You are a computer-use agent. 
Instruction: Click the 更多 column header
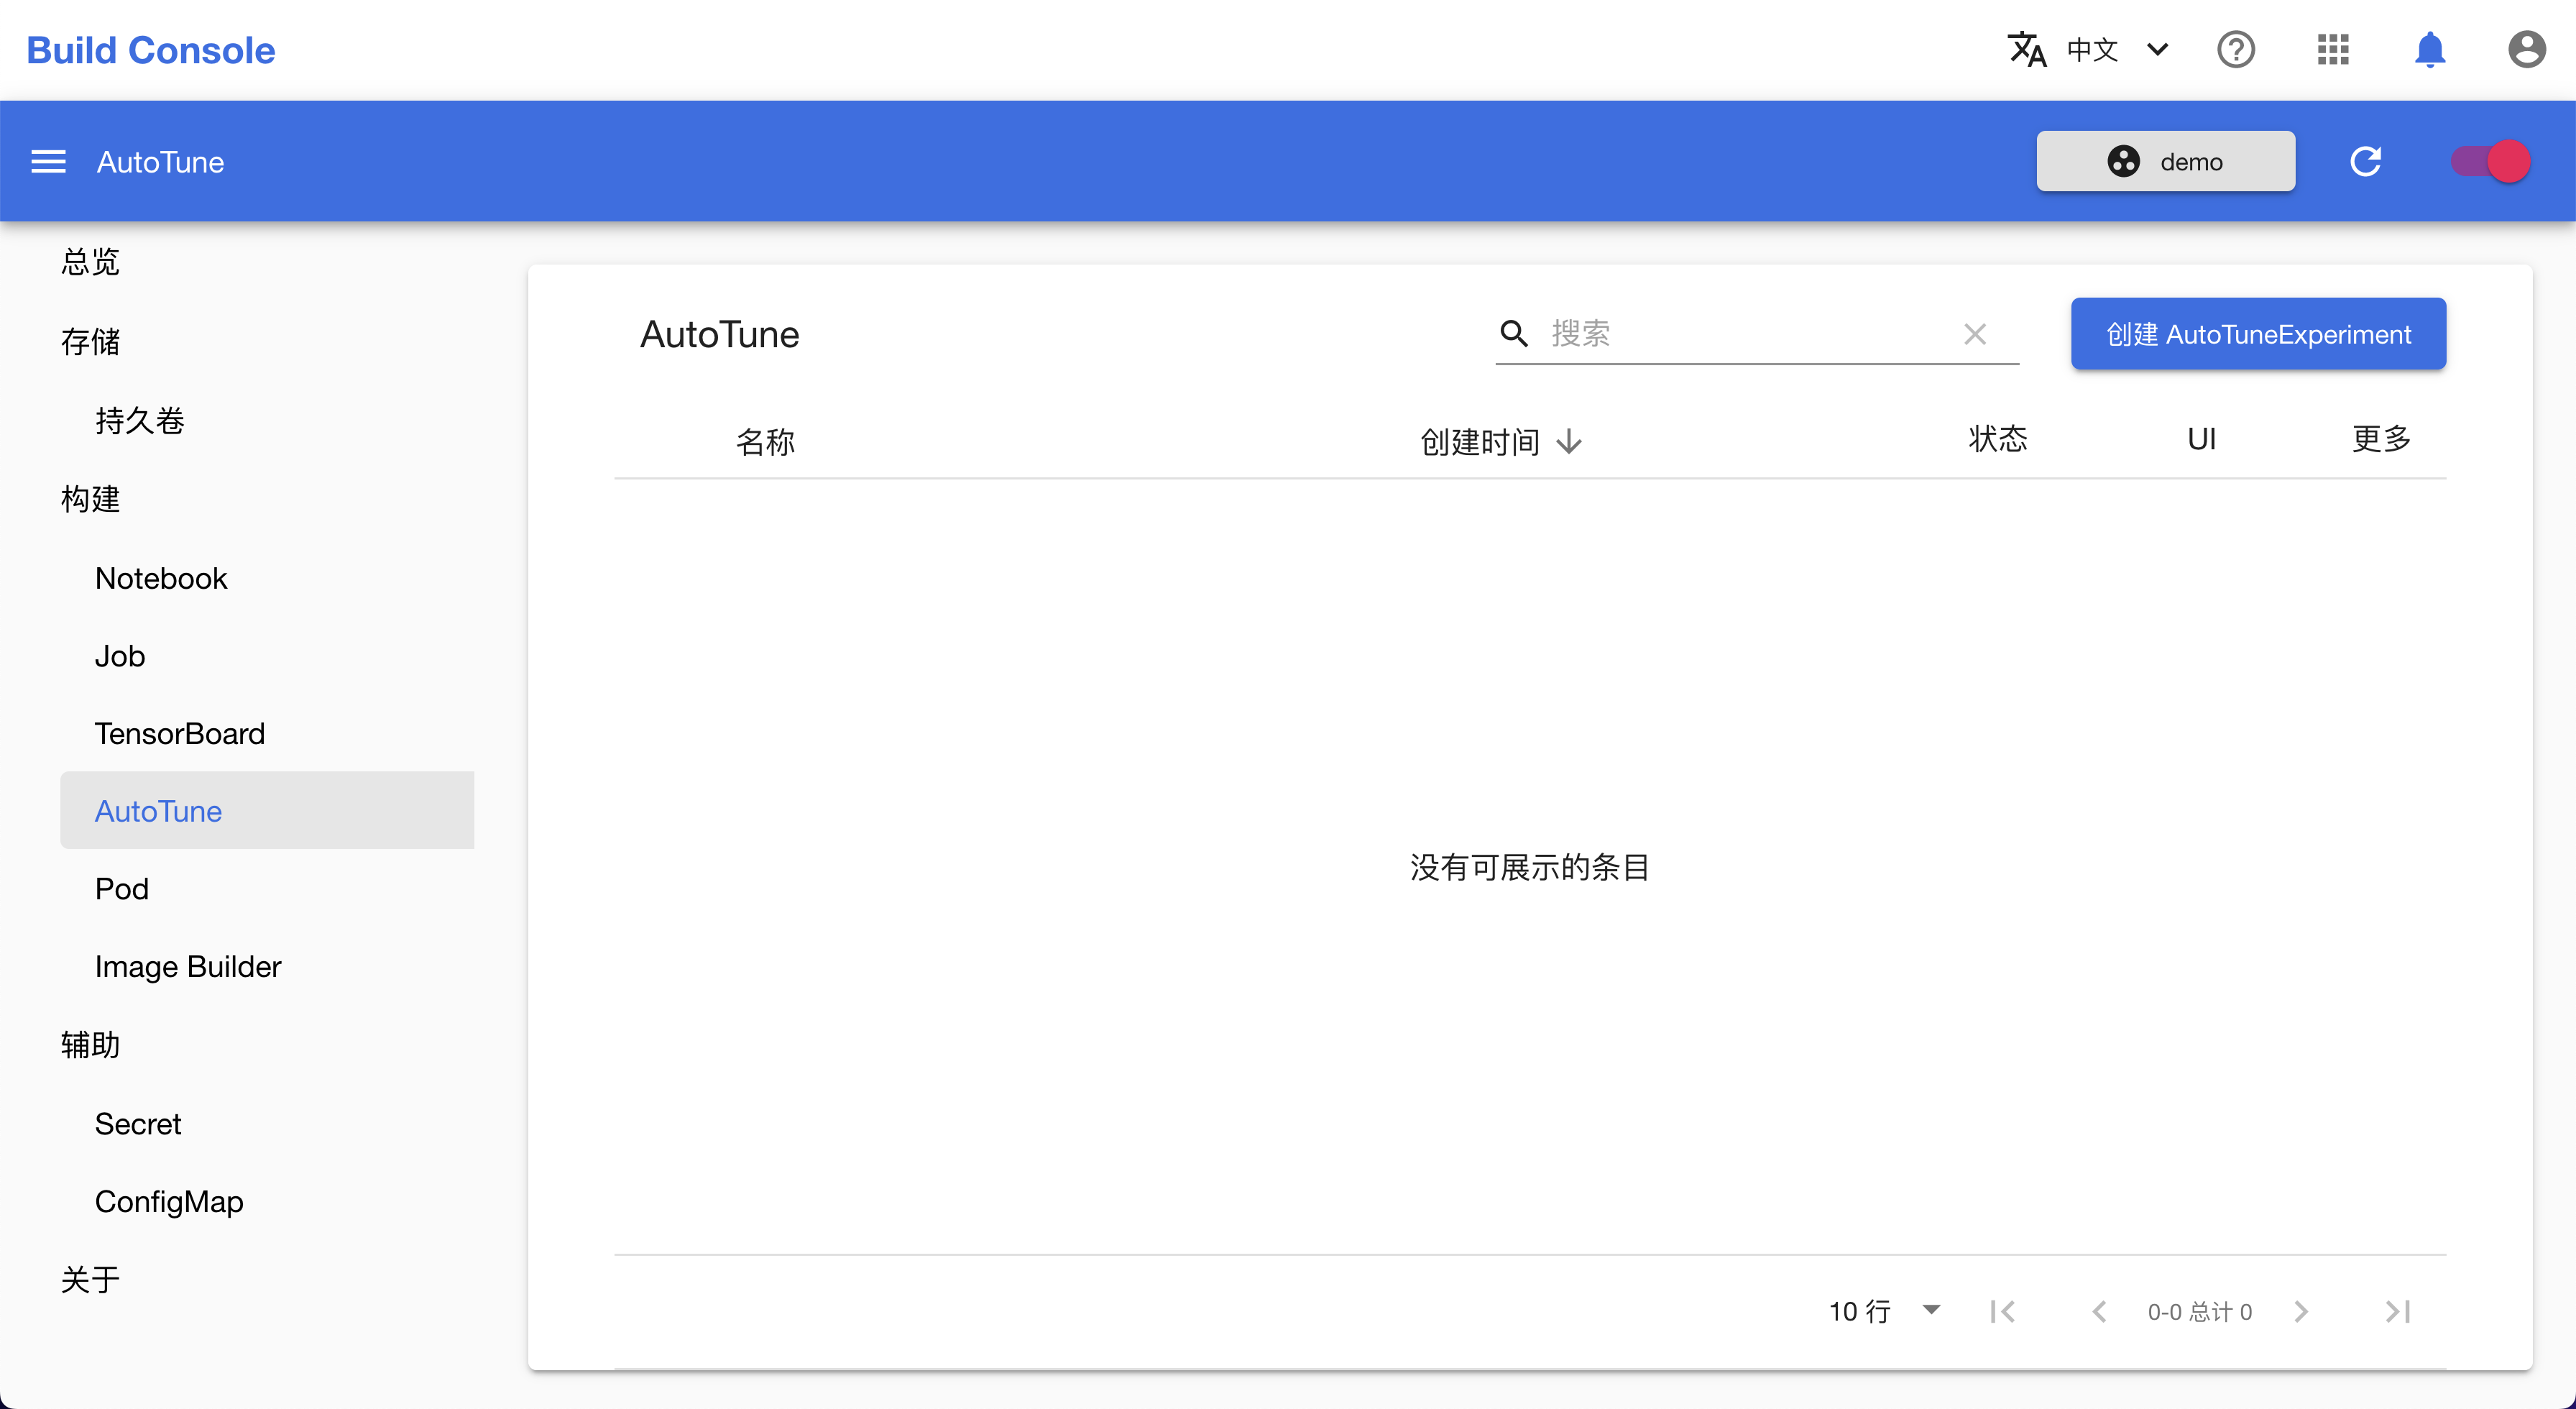(x=2382, y=439)
